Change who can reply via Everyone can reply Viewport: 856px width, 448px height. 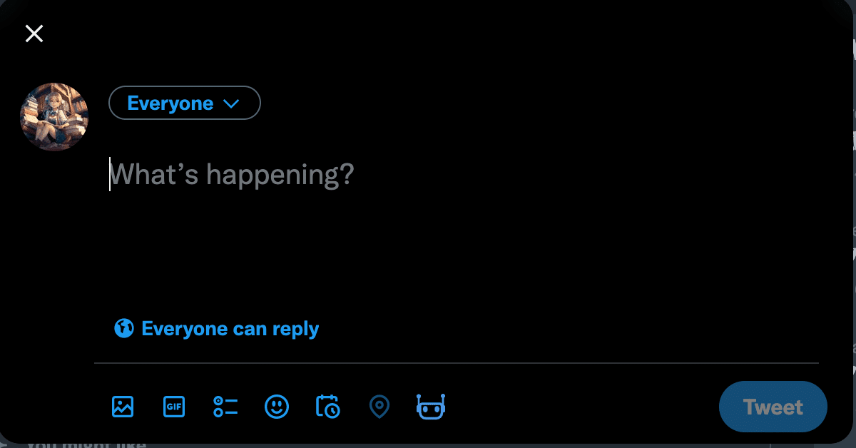[x=230, y=328]
